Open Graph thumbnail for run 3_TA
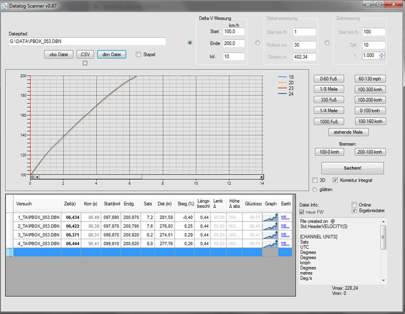 [x=271, y=235]
